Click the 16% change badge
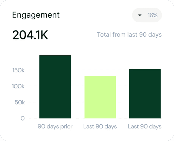Viewport: 174px width, 141px height. 147,15
